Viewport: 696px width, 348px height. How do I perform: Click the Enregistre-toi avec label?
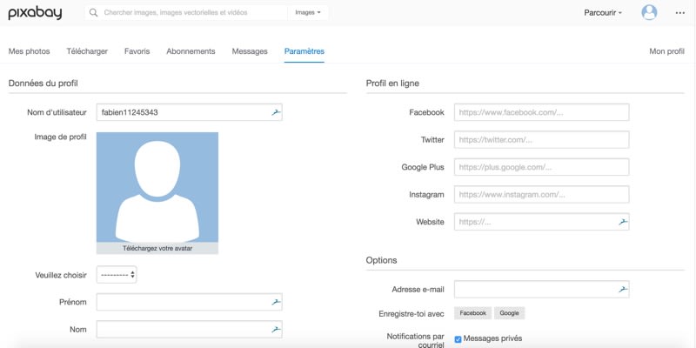(x=411, y=313)
